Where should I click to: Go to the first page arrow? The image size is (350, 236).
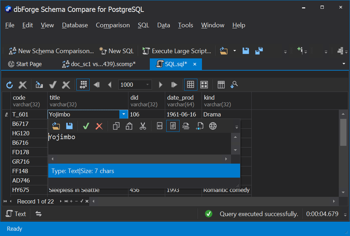97,85
